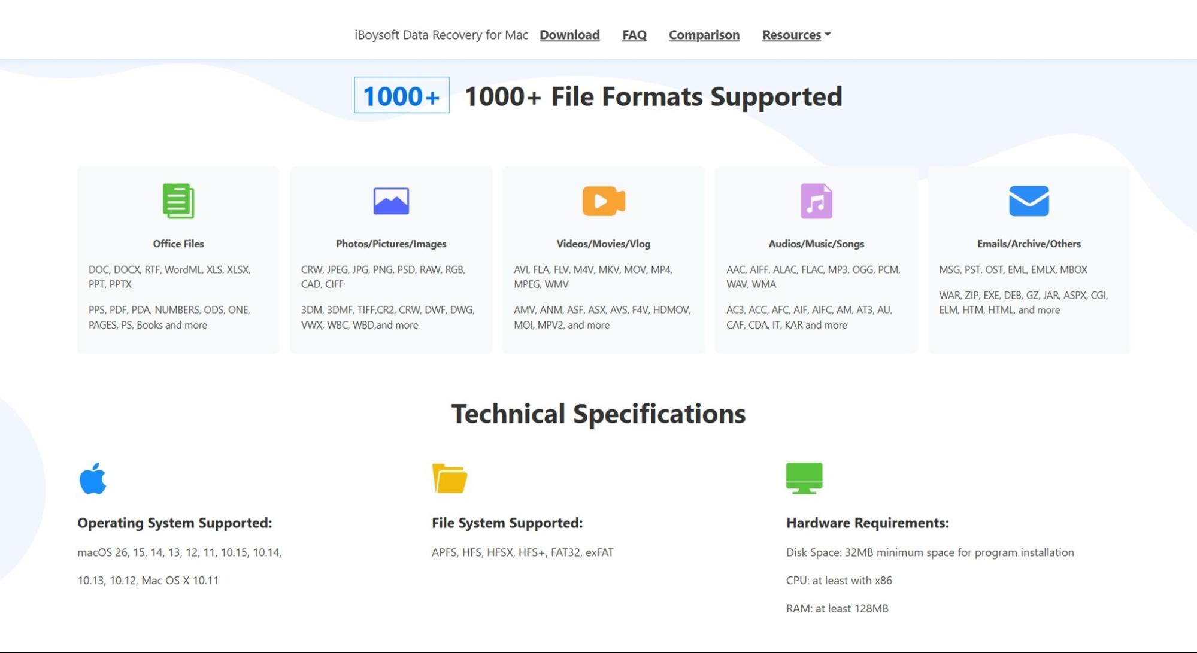Switch to the Comparison section
1197x653 pixels.
(x=704, y=35)
